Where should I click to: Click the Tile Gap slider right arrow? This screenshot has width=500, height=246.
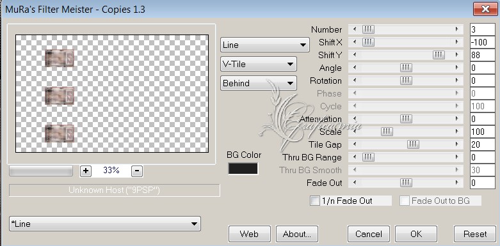[x=457, y=144]
